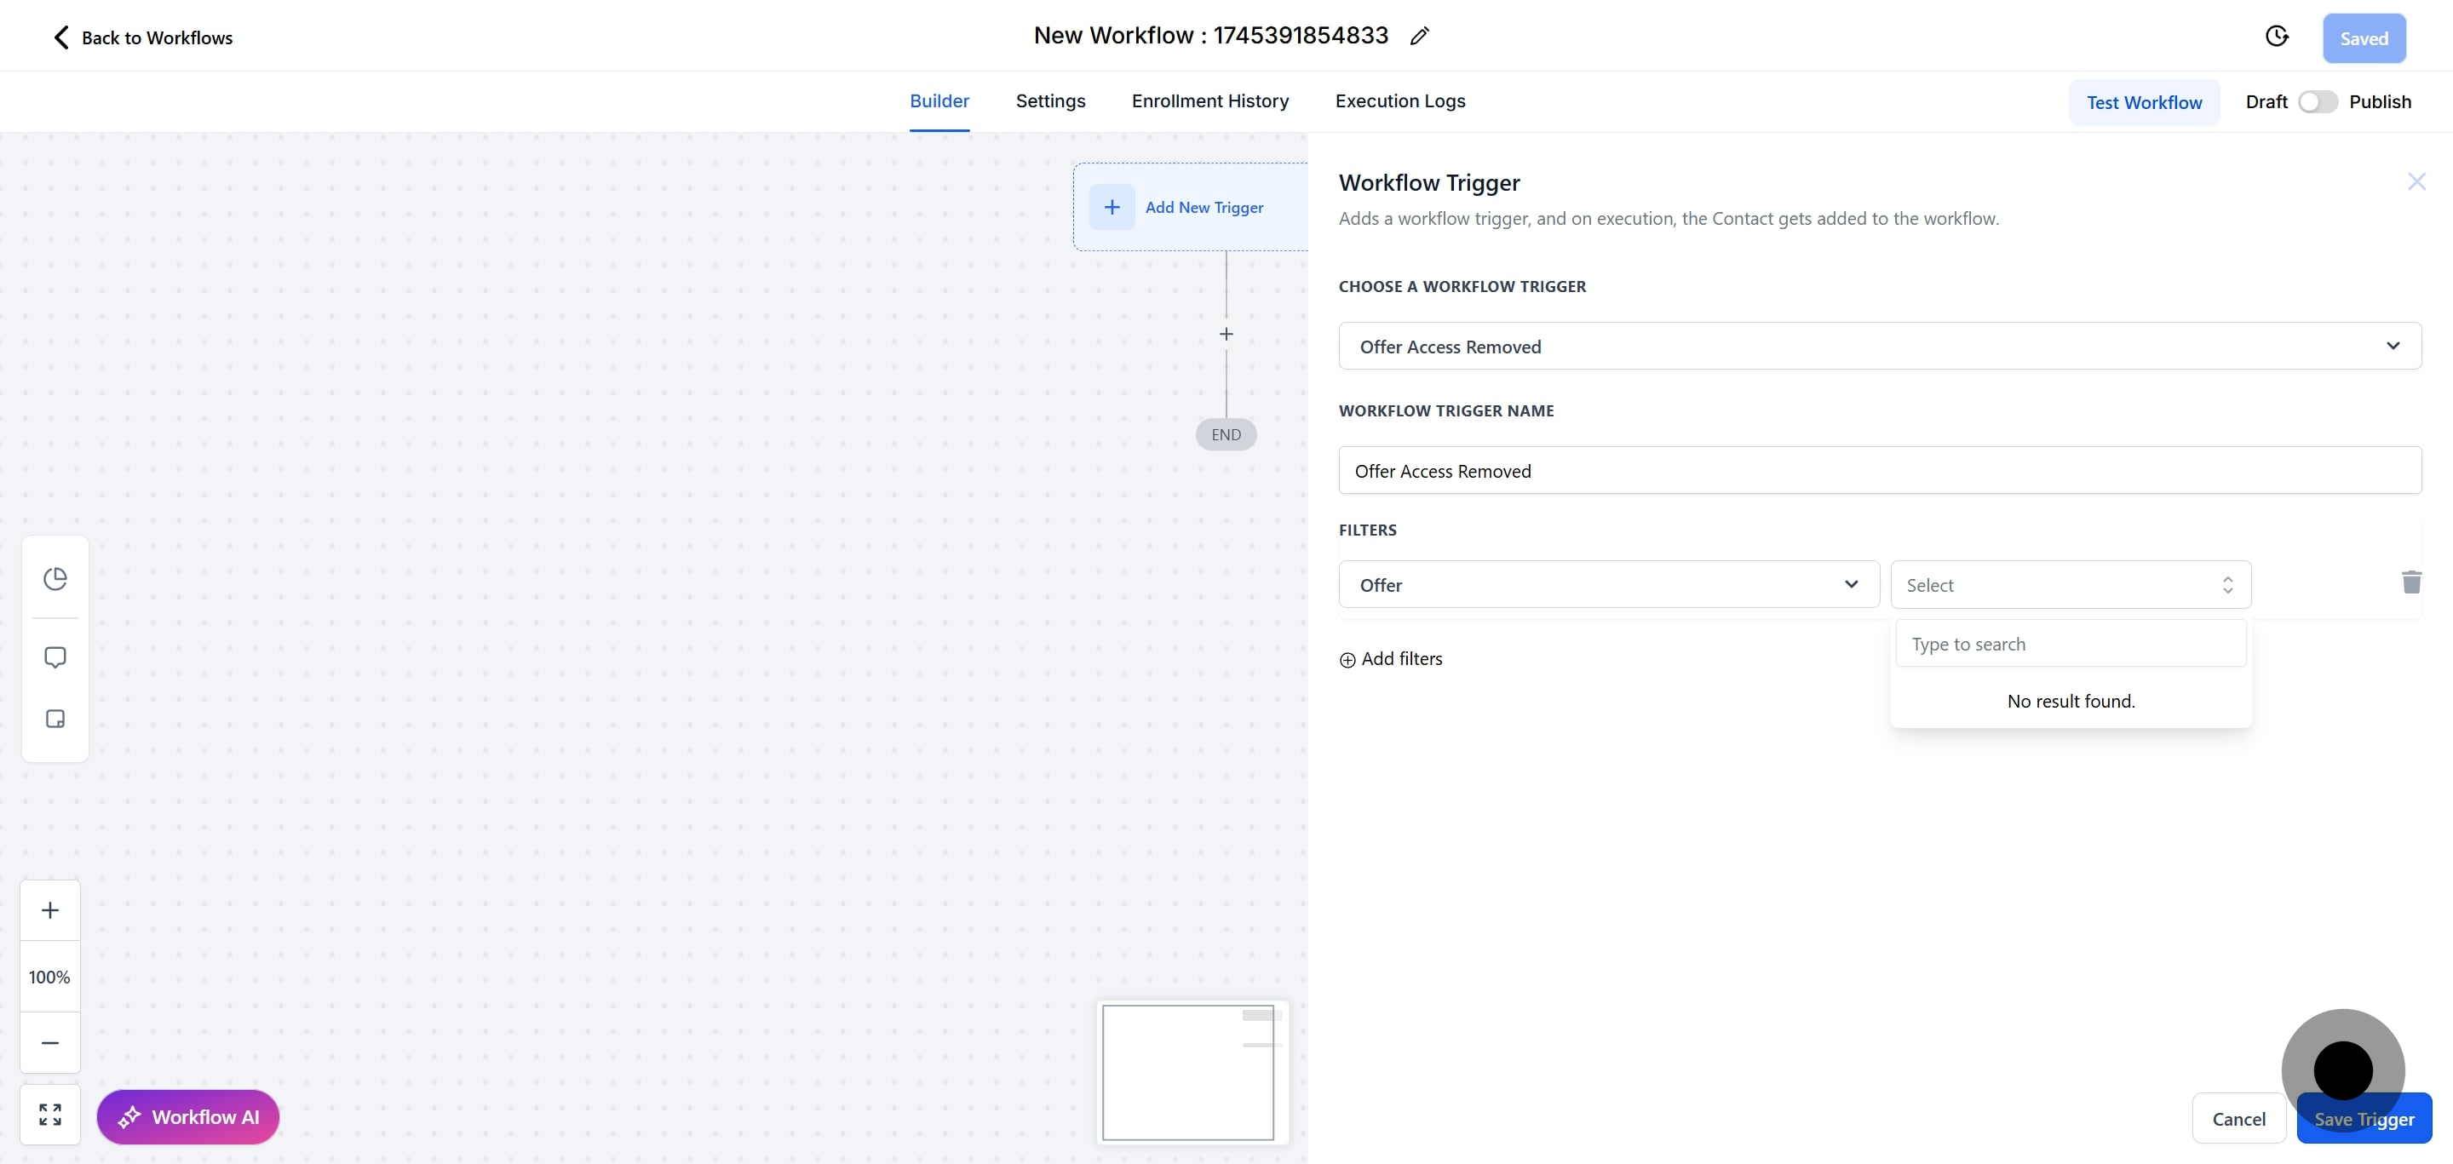Image resolution: width=2453 pixels, height=1164 pixels.
Task: Click the canvas minimap thumbnail
Action: (x=1187, y=1073)
